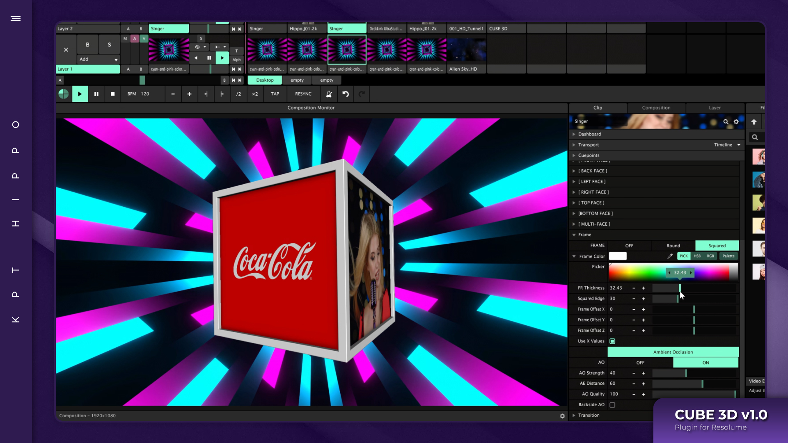The width and height of the screenshot is (788, 443).
Task: Stop the BPM transport
Action: (x=113, y=94)
